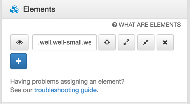190x104 pixels.
Task: Open the WHAT ARE ELEMENTS help link
Action: click(146, 25)
